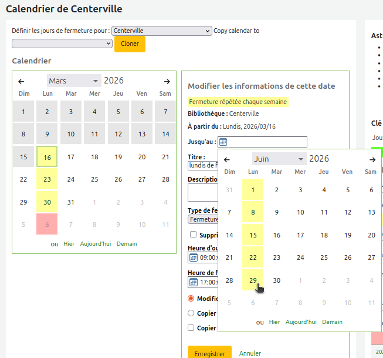The image size is (383, 358).
Task: Select yellow day 8 in Juin datepicker
Action: point(253,212)
